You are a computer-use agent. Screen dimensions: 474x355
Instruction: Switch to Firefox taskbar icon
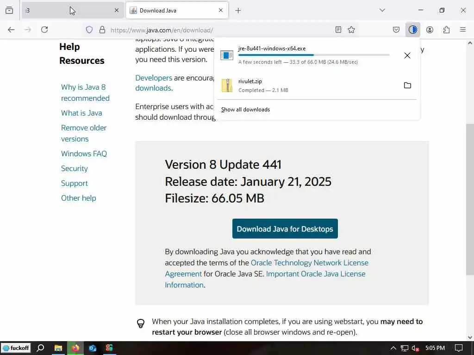(x=75, y=348)
